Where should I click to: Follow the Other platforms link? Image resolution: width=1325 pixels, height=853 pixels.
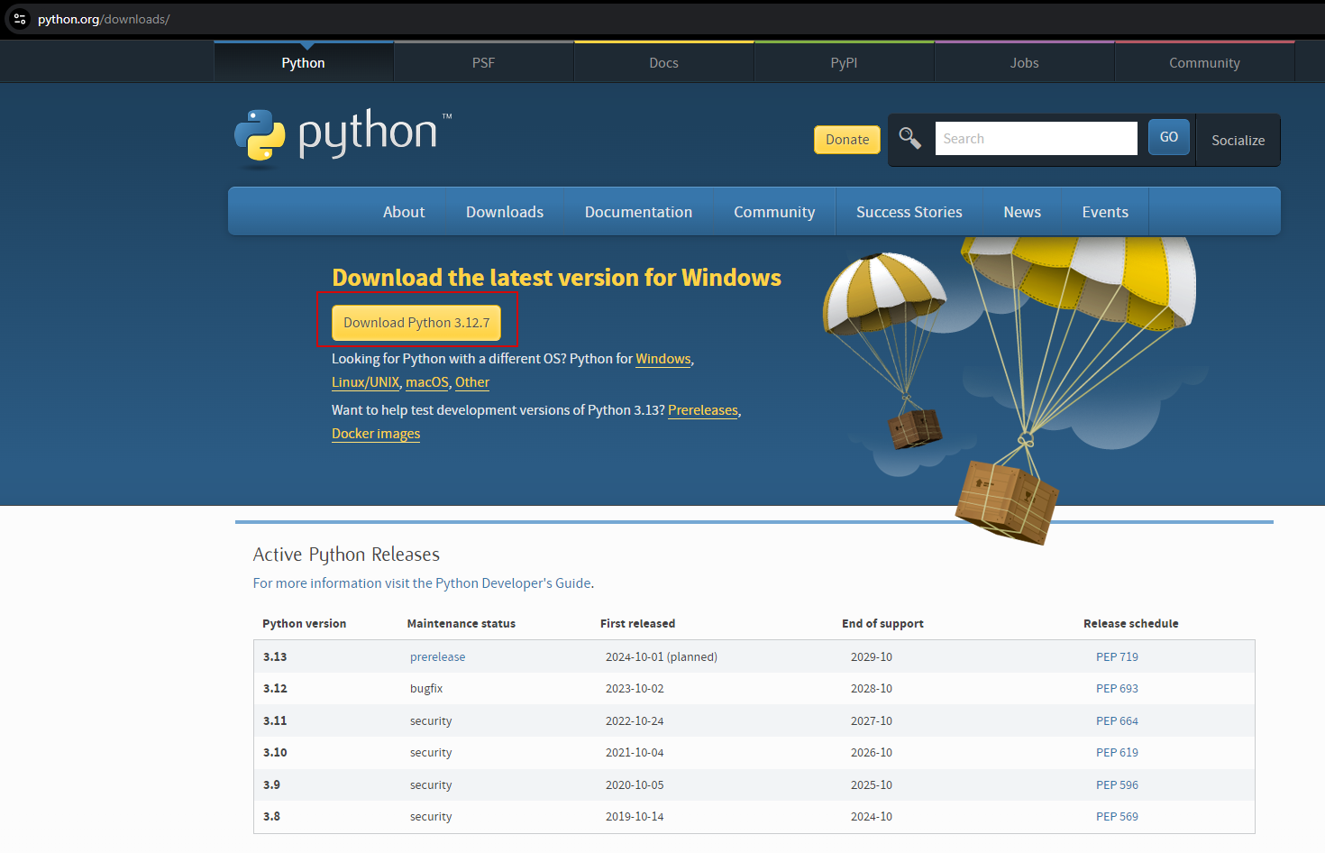472,382
